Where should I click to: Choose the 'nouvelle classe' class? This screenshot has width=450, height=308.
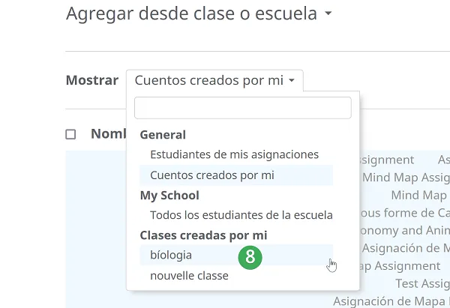[189, 276]
